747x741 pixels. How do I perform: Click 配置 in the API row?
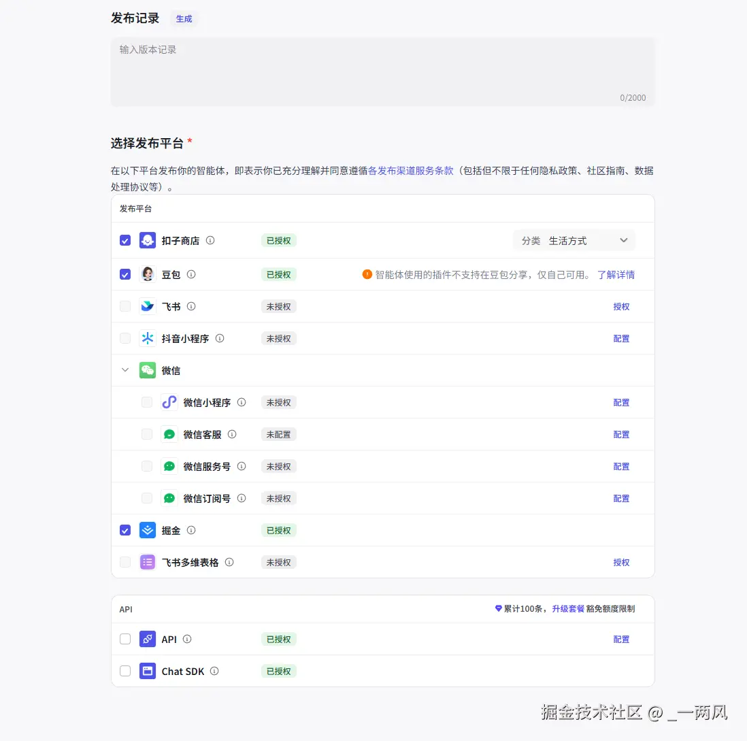click(x=620, y=639)
